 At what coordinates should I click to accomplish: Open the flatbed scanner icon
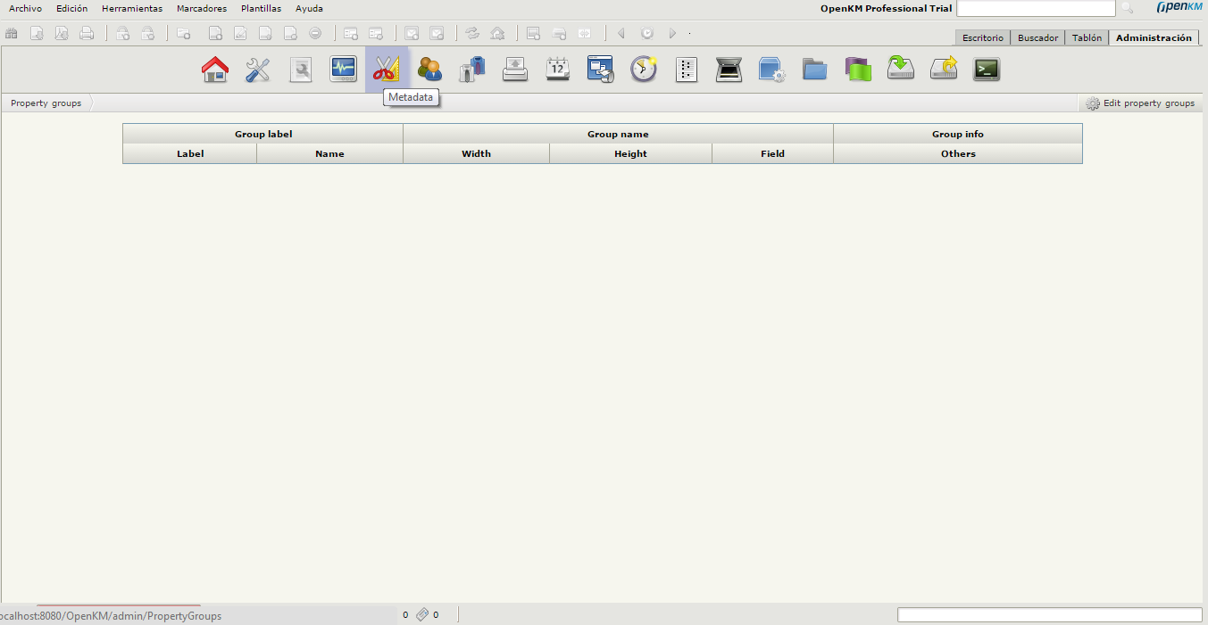(x=729, y=70)
